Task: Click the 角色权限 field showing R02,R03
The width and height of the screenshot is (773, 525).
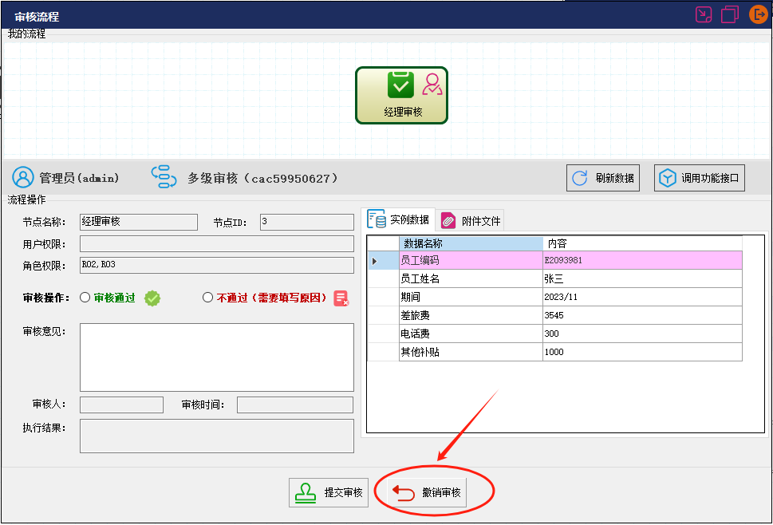Action: coord(217,265)
